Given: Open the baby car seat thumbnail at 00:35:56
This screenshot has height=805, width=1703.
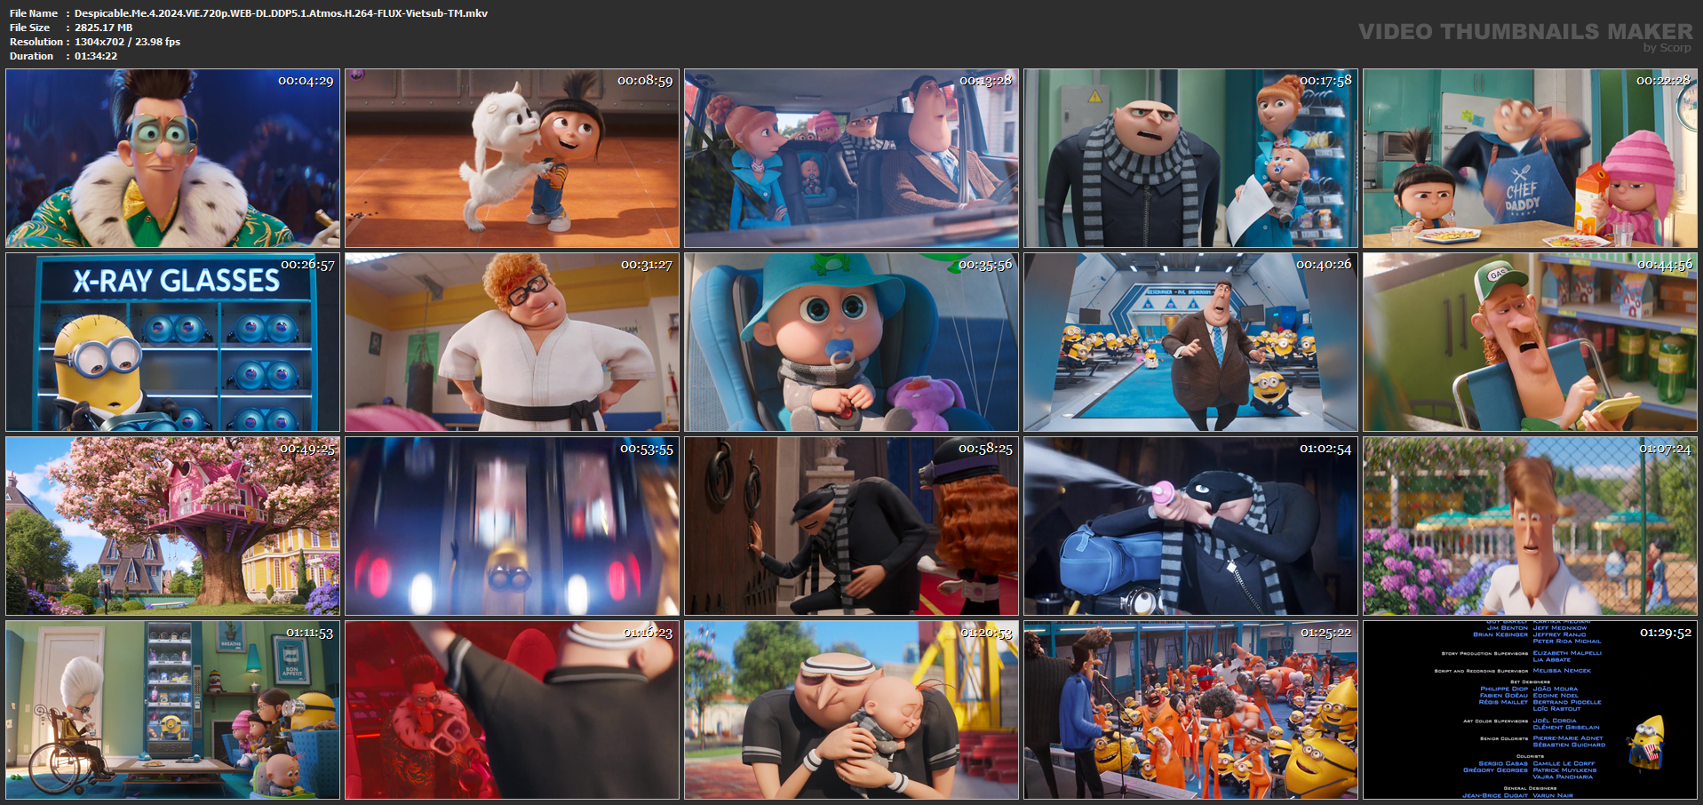Looking at the screenshot, I should click(x=852, y=342).
